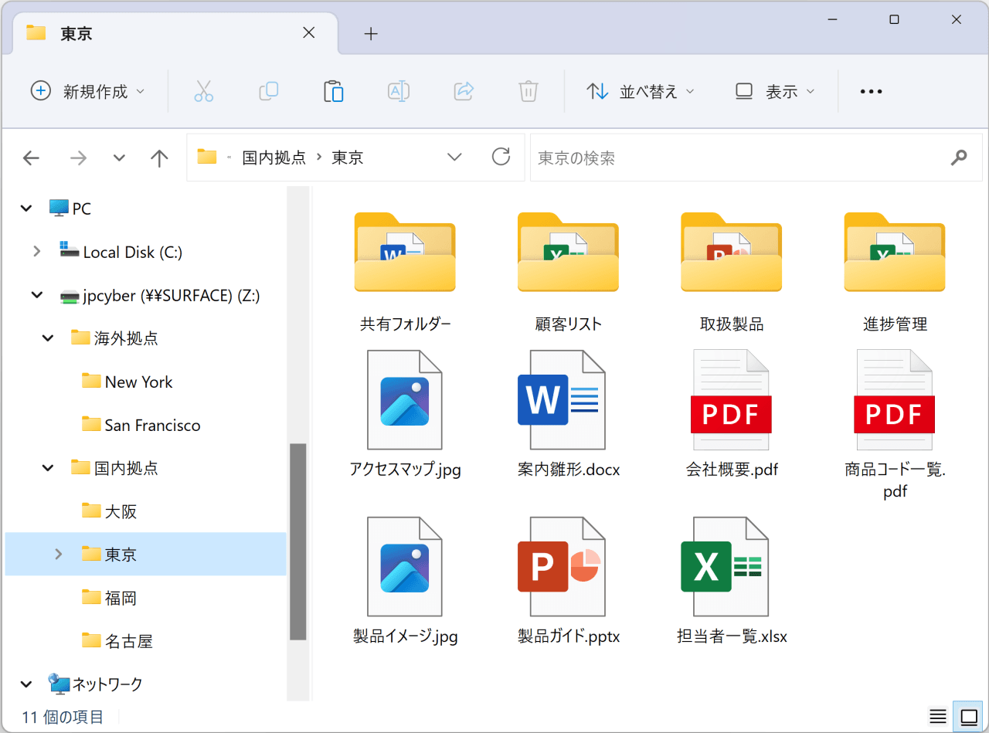
Task: Select the Rename icon in the toolbar
Action: tap(398, 91)
